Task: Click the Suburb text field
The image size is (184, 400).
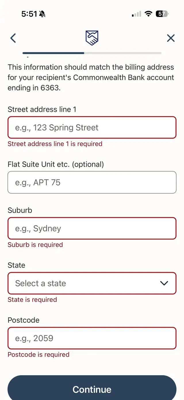Action: [92, 228]
